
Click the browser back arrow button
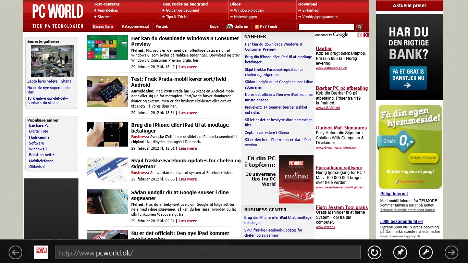15,253
